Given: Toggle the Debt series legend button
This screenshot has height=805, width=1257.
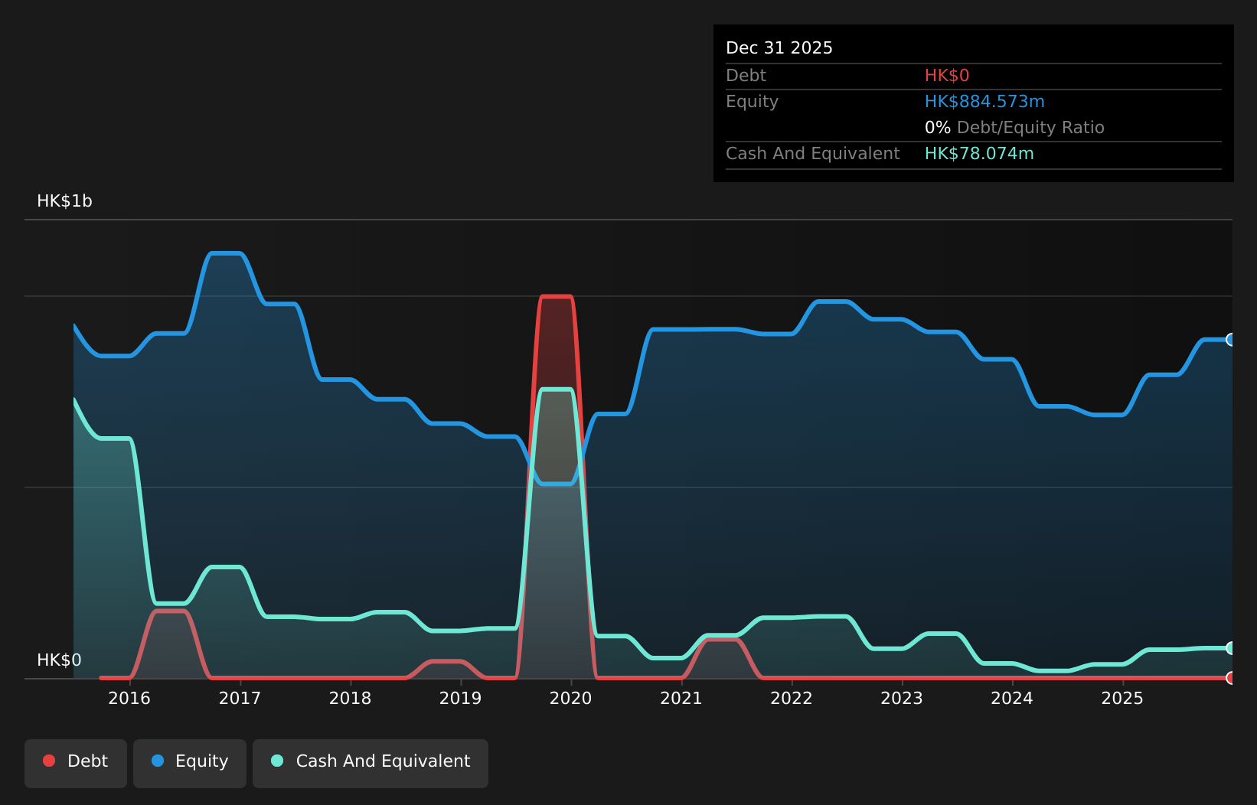Looking at the screenshot, I should (x=76, y=763).
